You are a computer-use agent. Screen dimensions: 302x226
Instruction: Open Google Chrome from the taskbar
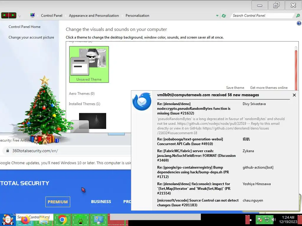tap(62, 220)
